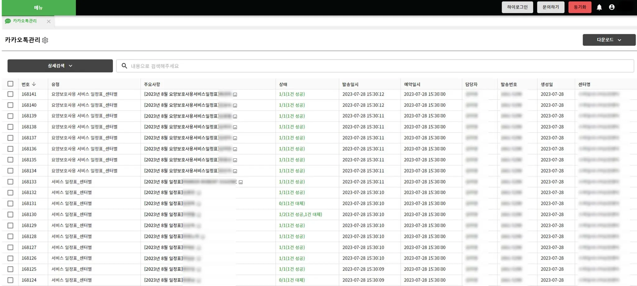Enable the checkbox for row 168124
Image resolution: width=637 pixels, height=286 pixels.
pos(11,280)
